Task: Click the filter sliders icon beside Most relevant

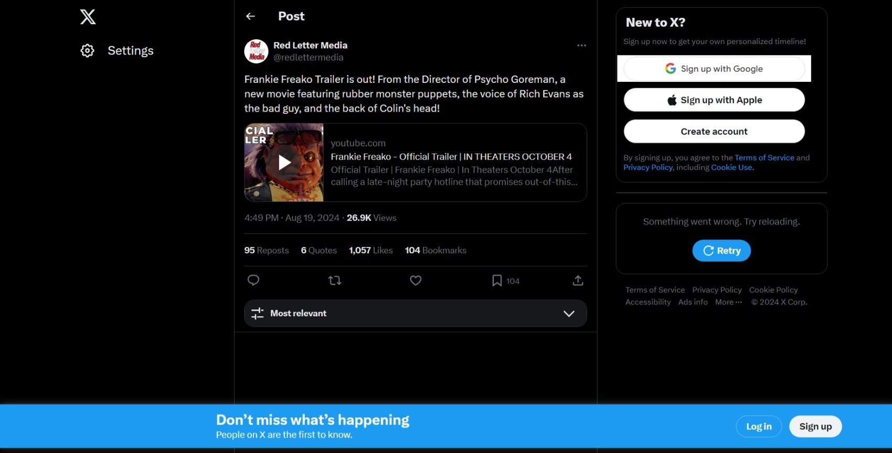Action: [257, 314]
